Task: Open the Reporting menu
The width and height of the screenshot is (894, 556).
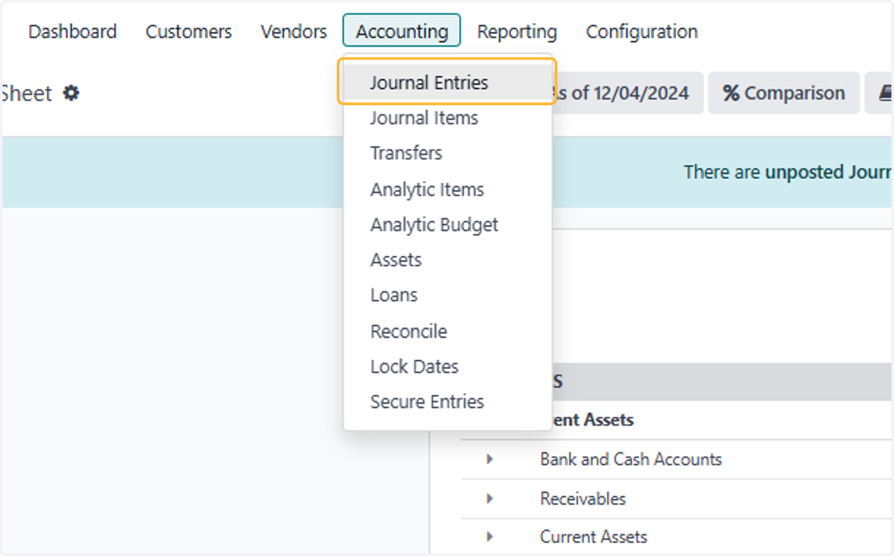Action: (517, 31)
